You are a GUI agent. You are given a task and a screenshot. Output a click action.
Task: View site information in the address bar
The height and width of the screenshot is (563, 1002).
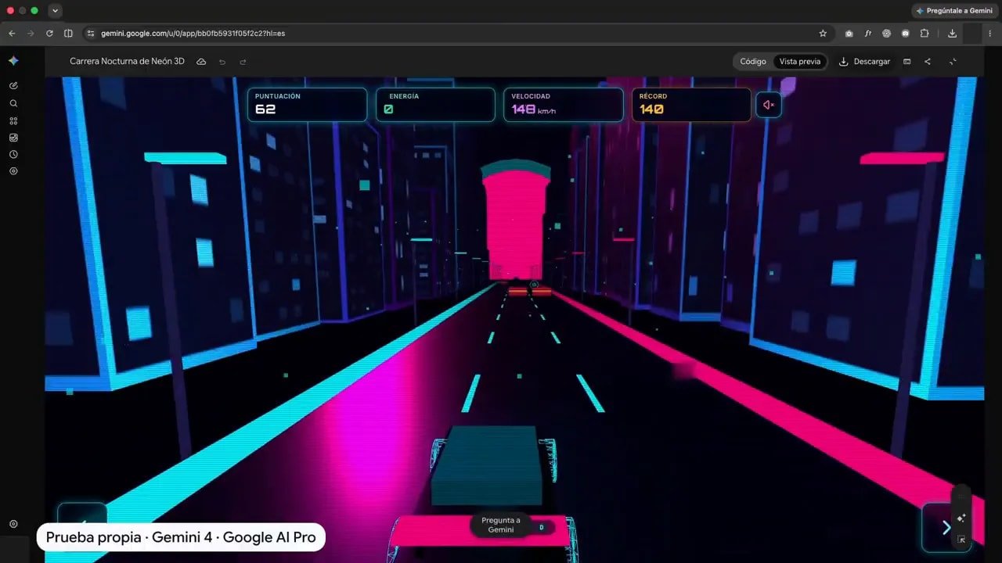pyautogui.click(x=90, y=34)
